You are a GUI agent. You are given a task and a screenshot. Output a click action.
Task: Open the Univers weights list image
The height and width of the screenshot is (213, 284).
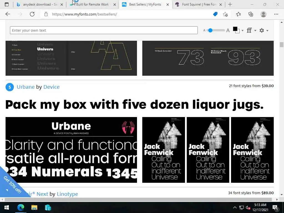71,58
